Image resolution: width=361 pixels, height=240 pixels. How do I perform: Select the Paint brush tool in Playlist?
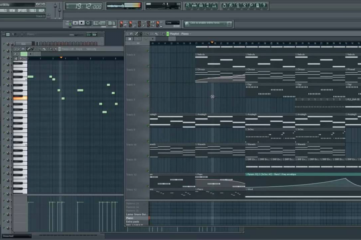pos(140,34)
